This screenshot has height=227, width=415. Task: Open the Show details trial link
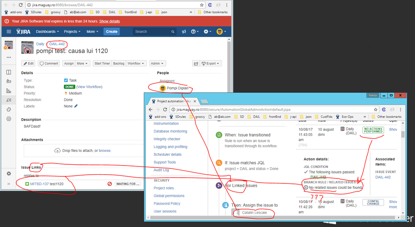coord(110,21)
